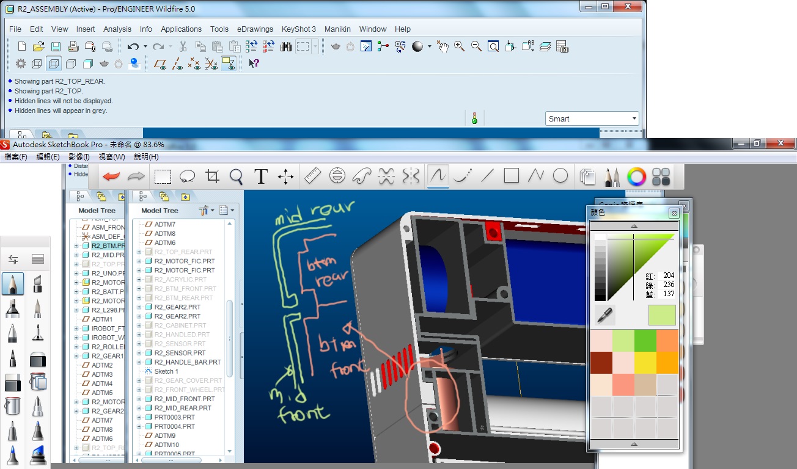Screen dimensions: 797x469
Task: Pick the paint bucket flood fill tool
Action: (13, 405)
